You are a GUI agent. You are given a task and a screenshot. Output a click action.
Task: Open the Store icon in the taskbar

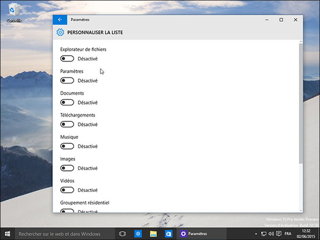click(x=168, y=234)
